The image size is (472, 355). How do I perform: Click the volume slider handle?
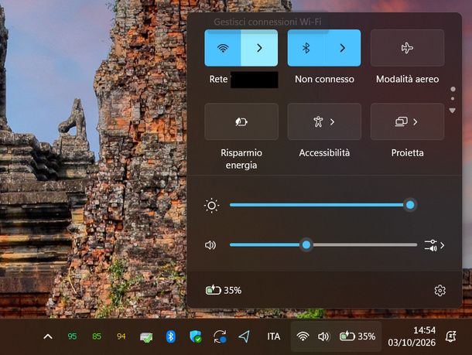click(306, 245)
